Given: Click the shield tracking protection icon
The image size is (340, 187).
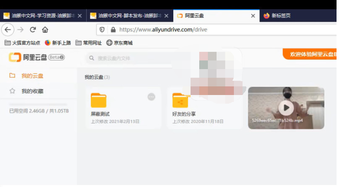Looking at the screenshot, I should coord(102,30).
